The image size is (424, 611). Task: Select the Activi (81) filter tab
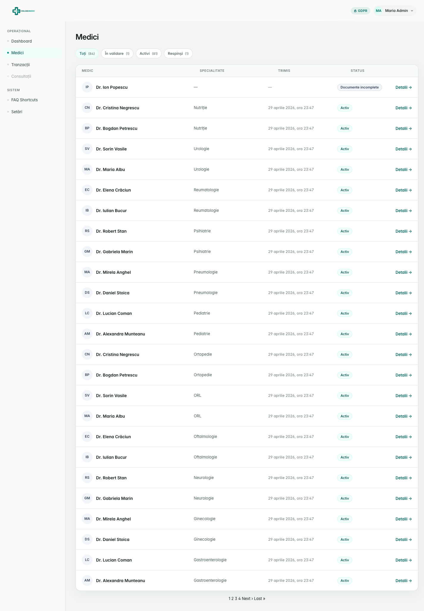(149, 54)
